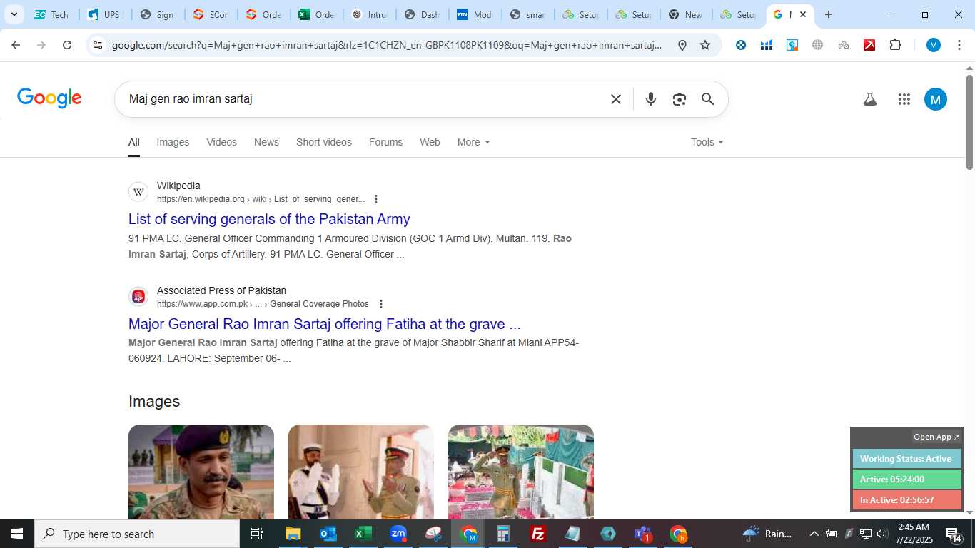
Task: Open a new browser tab
Action: click(x=828, y=14)
